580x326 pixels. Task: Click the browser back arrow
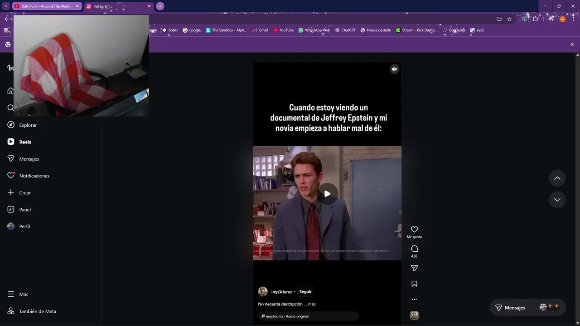coord(6,19)
